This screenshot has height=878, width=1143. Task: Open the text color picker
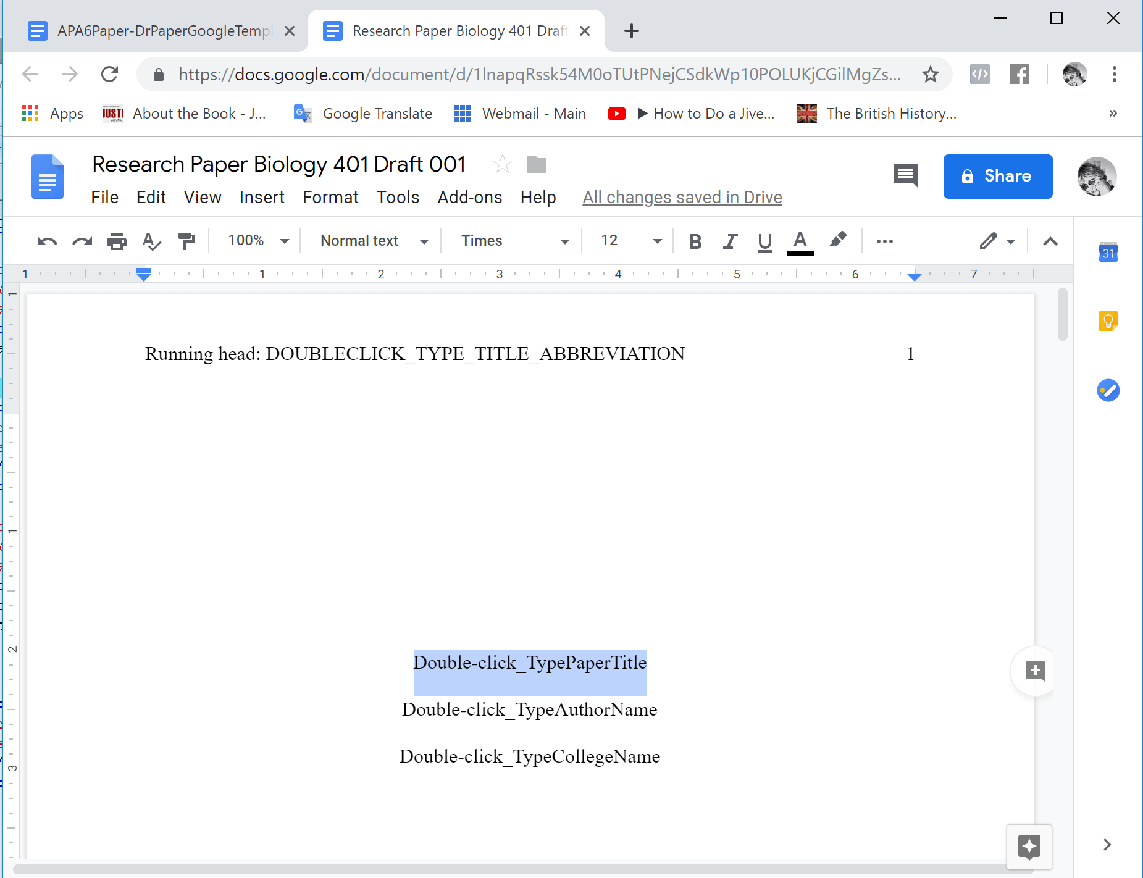800,241
